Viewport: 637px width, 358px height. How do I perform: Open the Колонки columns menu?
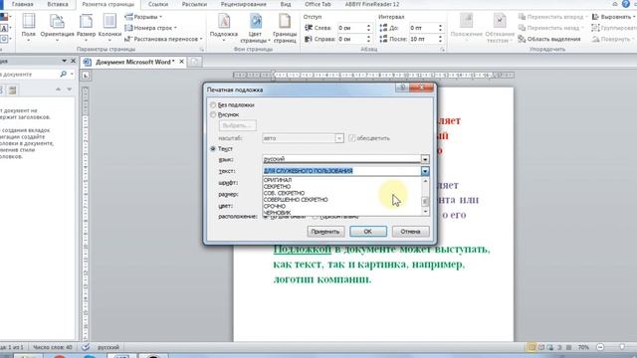coord(109,27)
